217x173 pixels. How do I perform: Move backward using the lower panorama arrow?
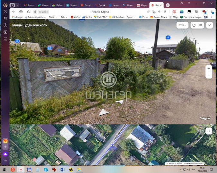[104, 112]
